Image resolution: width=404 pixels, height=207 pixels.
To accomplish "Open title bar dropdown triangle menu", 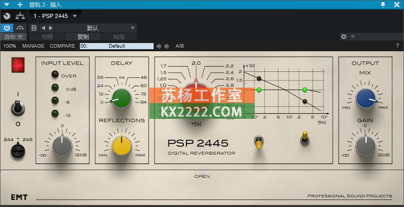I will coord(7,5).
